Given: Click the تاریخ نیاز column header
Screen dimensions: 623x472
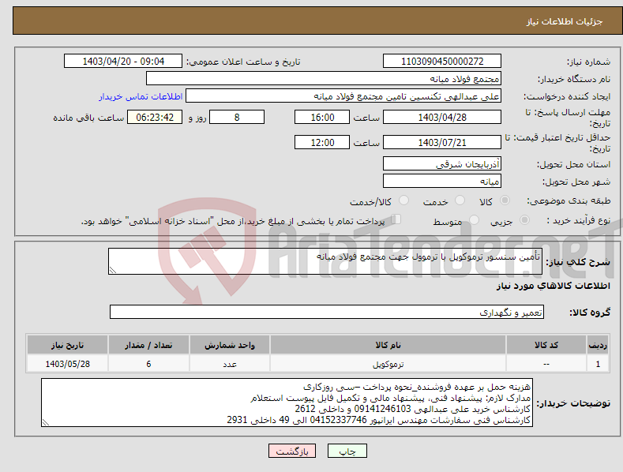Looking at the screenshot, I should pyautogui.click(x=68, y=345).
